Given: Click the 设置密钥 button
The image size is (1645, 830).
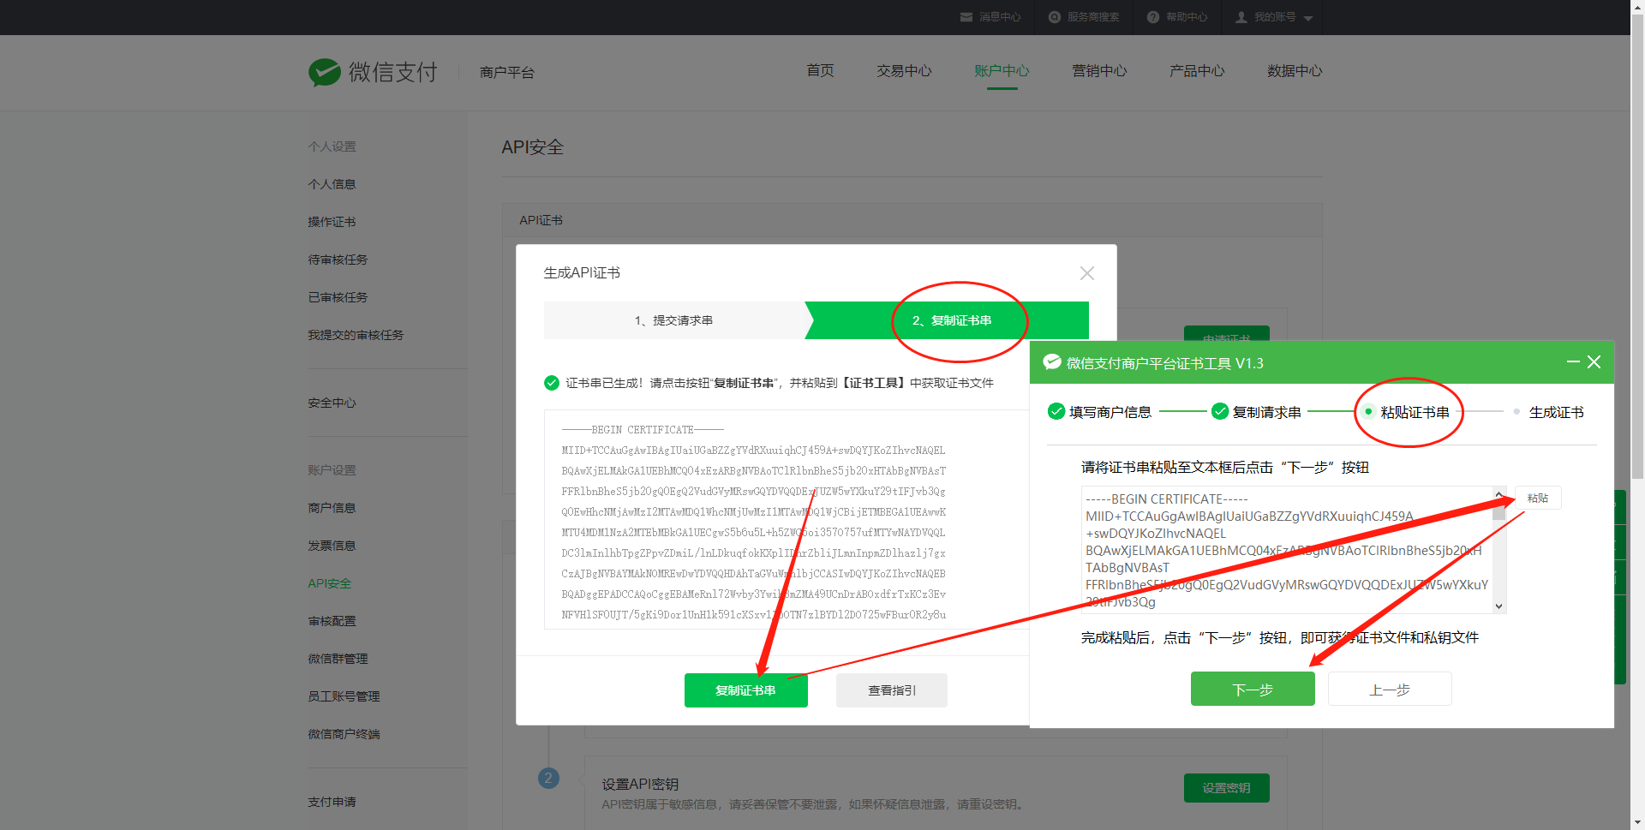Looking at the screenshot, I should pos(1226,788).
